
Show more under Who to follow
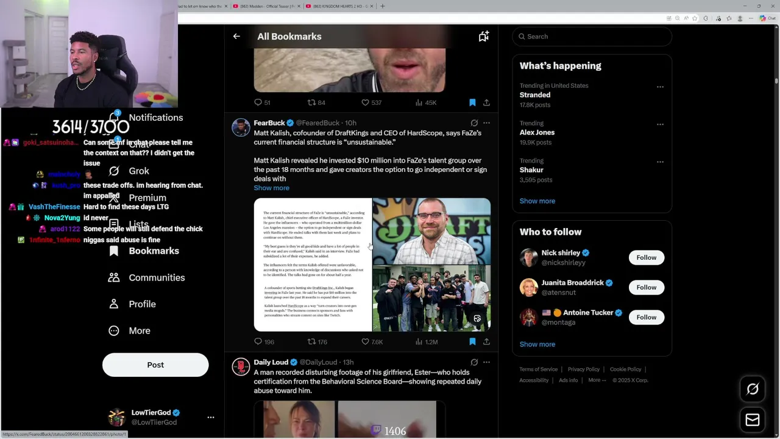[x=537, y=344]
